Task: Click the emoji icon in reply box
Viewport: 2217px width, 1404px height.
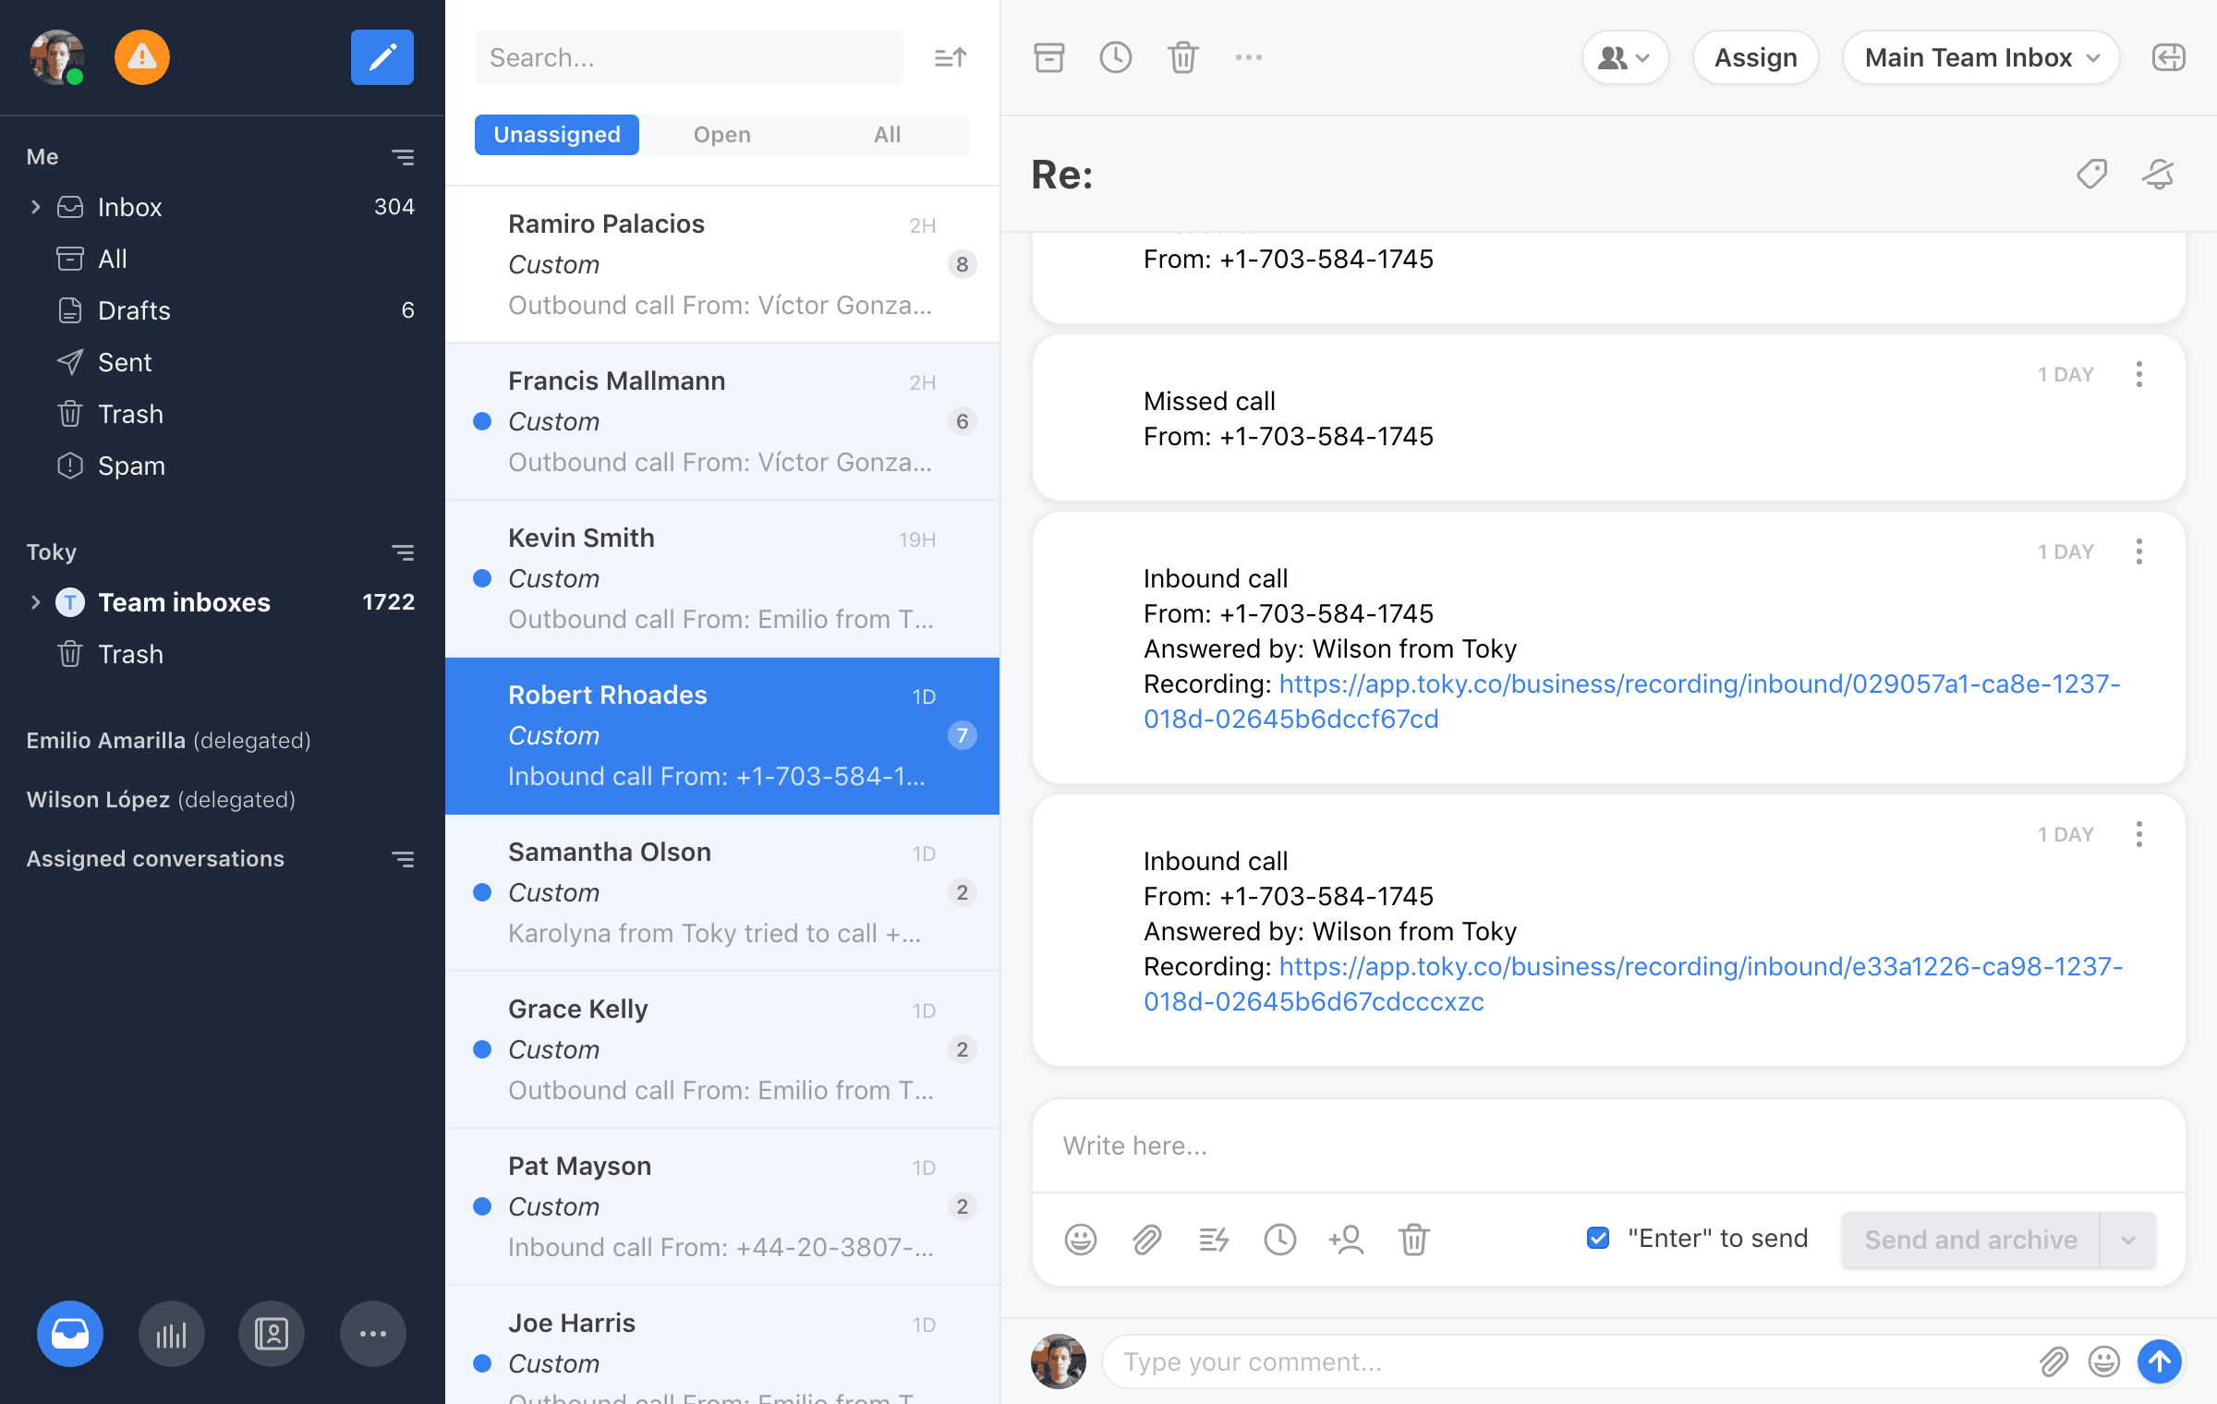Action: (x=1080, y=1240)
